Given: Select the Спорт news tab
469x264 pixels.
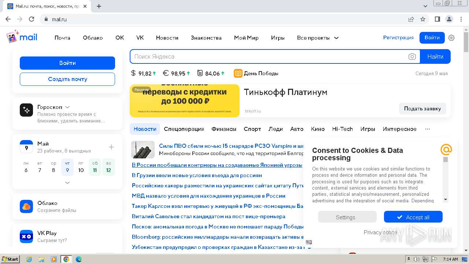Looking at the screenshot, I should click(x=252, y=129).
